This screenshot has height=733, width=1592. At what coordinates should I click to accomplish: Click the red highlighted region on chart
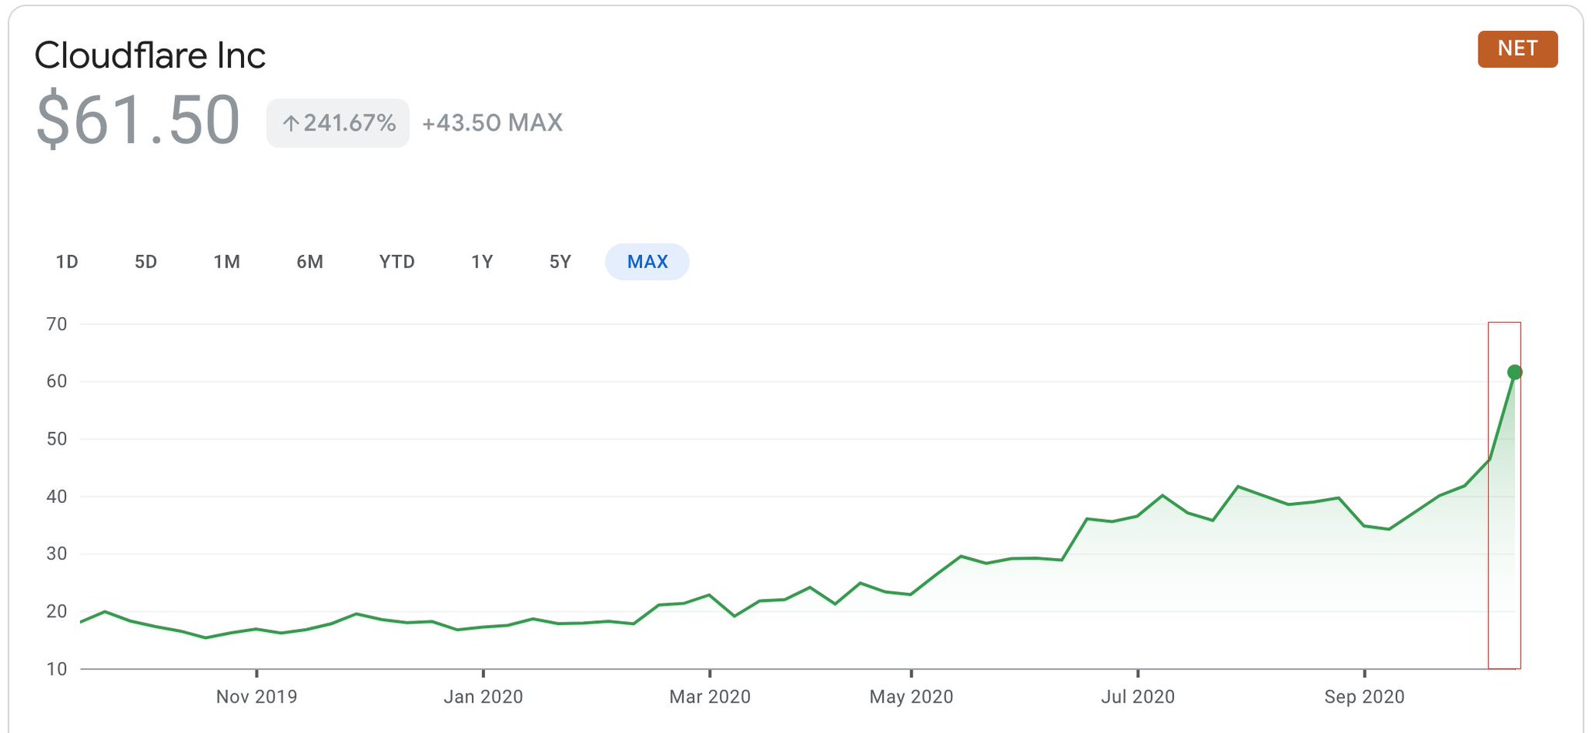(x=1504, y=544)
